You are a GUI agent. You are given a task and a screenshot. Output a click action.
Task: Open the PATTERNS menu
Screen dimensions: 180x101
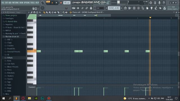point(15,3)
